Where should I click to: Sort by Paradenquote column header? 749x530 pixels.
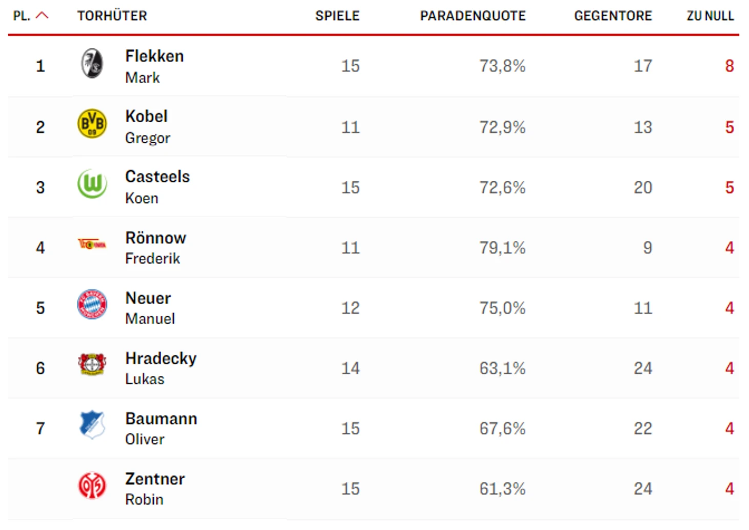472,16
